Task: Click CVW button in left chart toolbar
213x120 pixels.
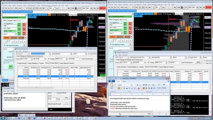Action: point(73,8)
